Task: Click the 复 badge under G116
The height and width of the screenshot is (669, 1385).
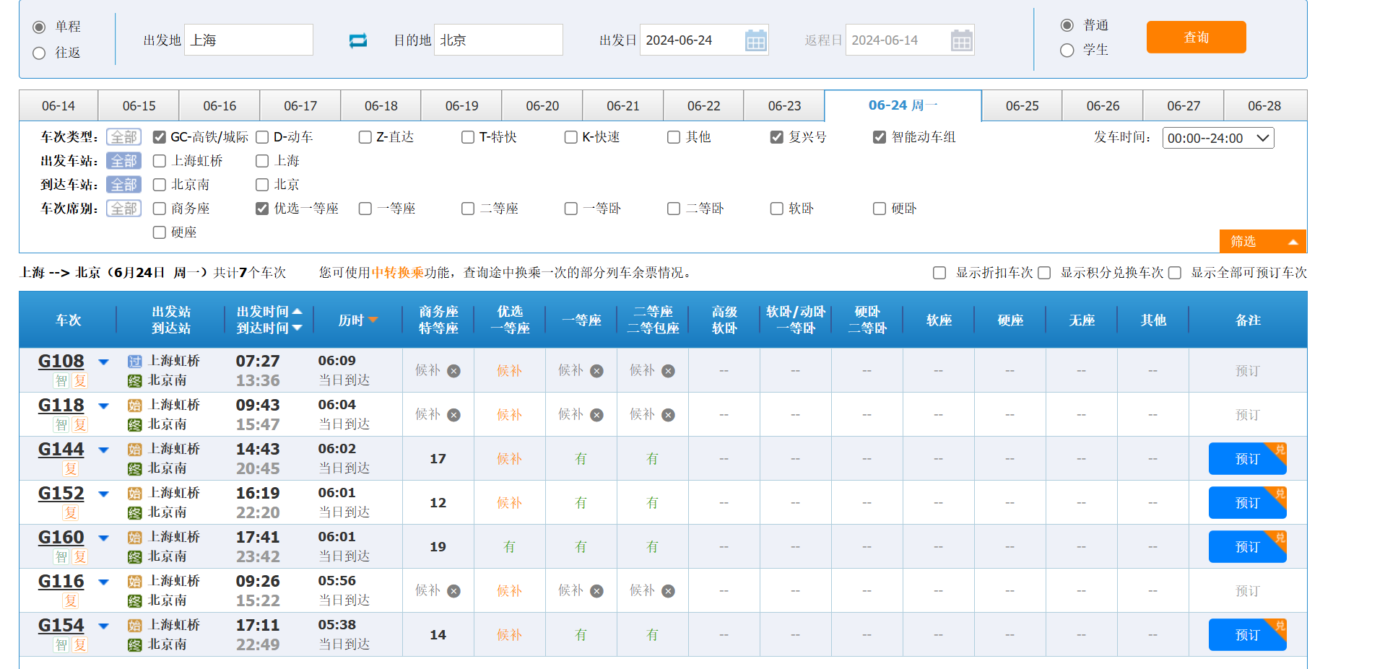Action: pos(70,601)
